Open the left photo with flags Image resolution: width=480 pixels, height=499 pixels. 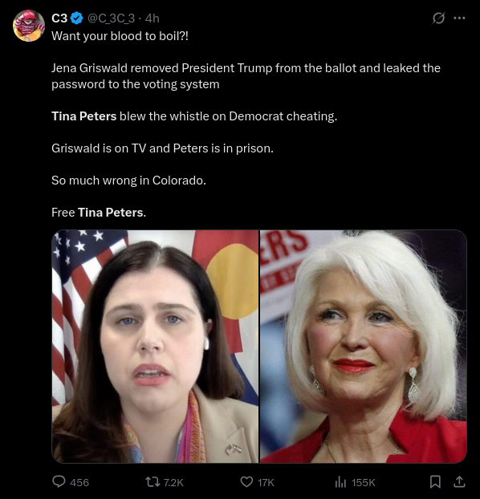155,347
